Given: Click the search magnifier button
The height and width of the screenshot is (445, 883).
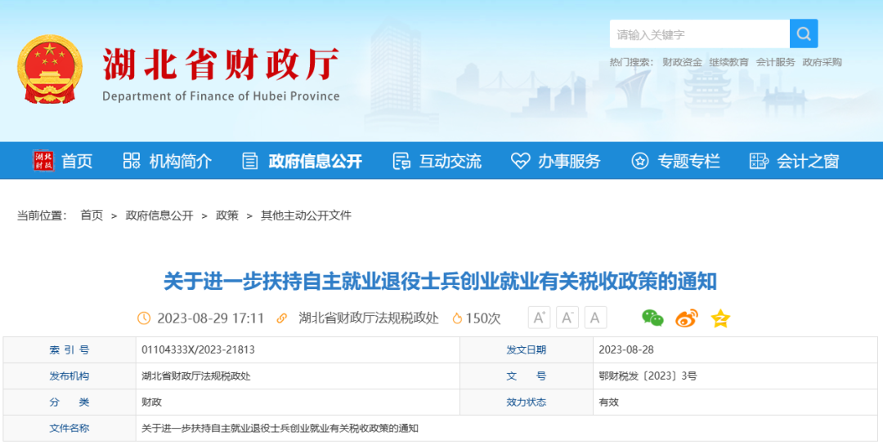Looking at the screenshot, I should [x=803, y=33].
